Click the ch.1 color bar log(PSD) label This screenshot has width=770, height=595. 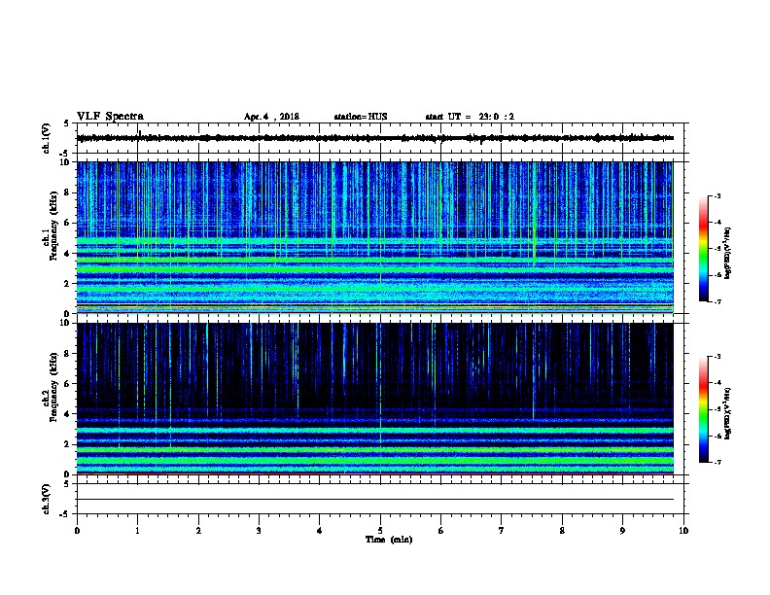(727, 253)
